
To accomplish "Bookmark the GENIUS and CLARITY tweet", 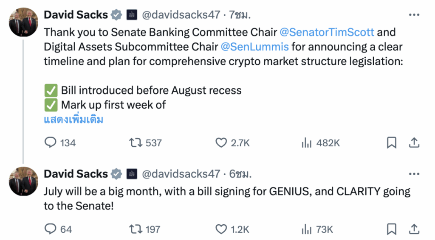I will [x=392, y=229].
